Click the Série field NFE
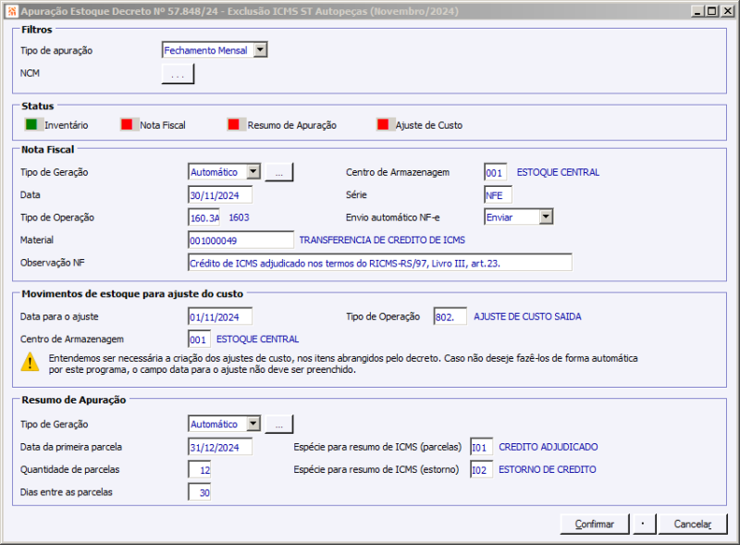 [498, 195]
